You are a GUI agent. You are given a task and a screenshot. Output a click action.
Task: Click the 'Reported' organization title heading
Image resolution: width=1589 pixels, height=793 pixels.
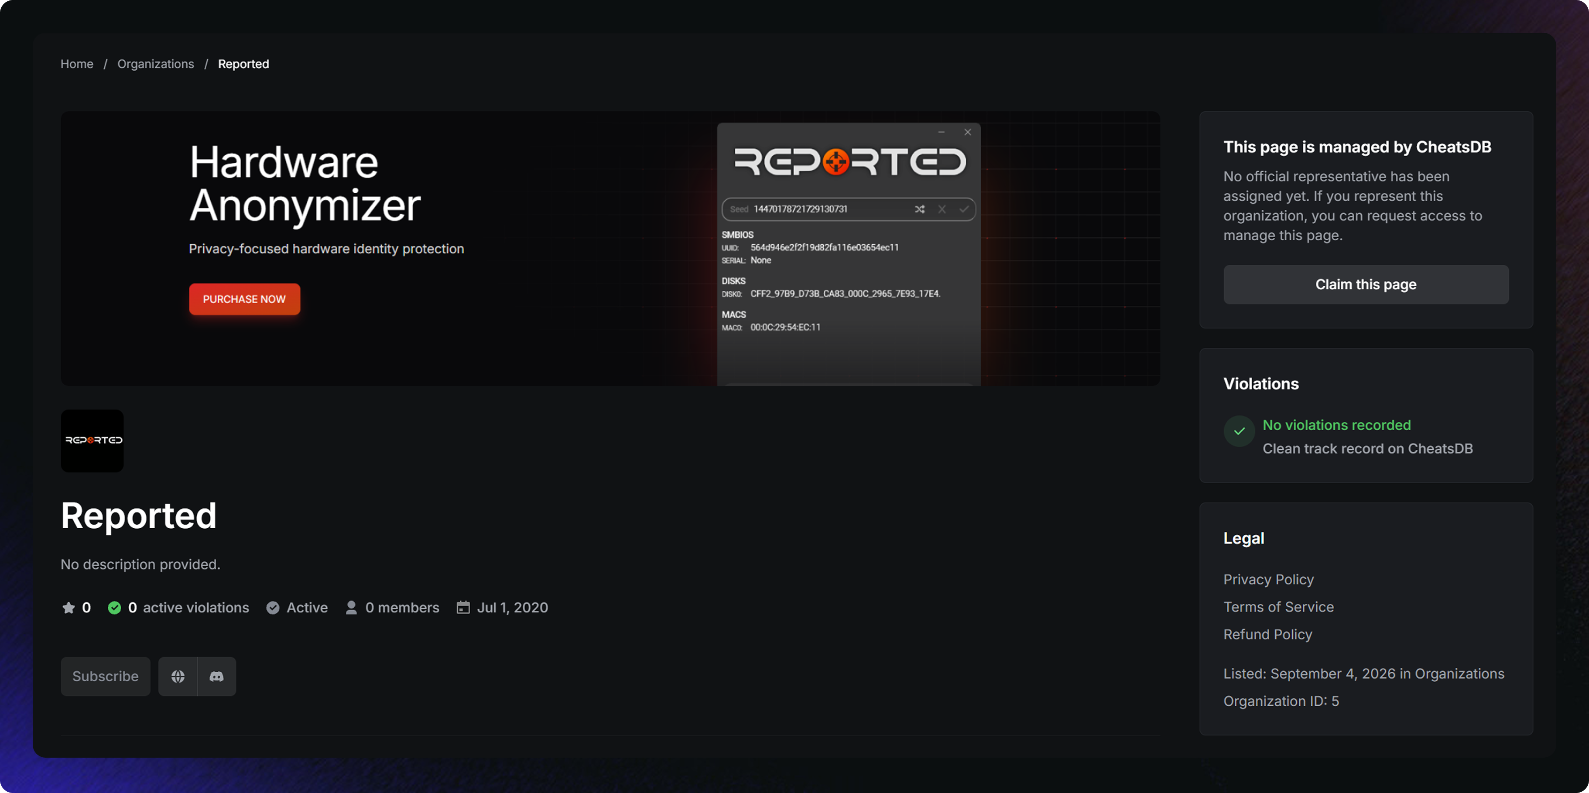(x=139, y=516)
